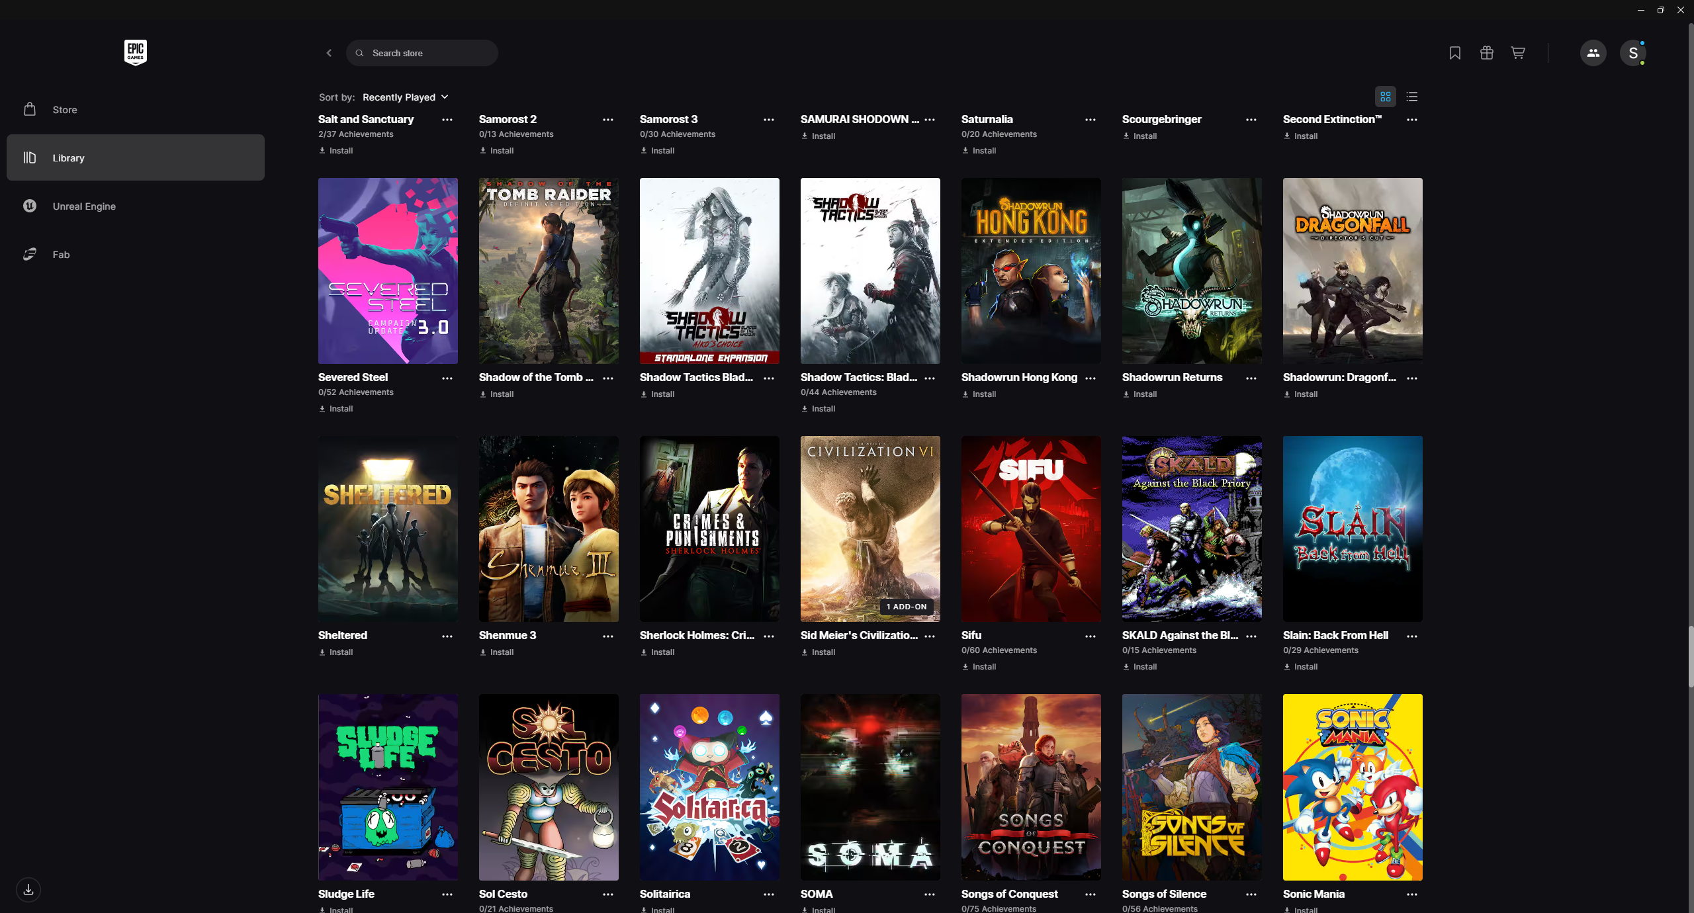Open the Store section
This screenshot has width=1694, height=913.
click(136, 110)
